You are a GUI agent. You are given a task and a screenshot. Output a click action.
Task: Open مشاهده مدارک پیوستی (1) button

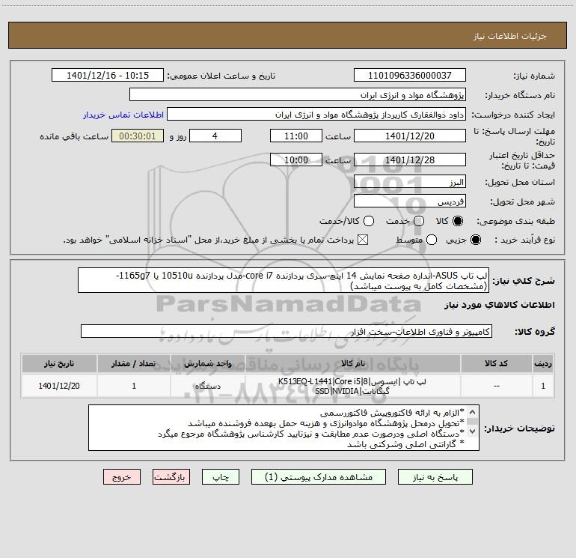(319, 477)
